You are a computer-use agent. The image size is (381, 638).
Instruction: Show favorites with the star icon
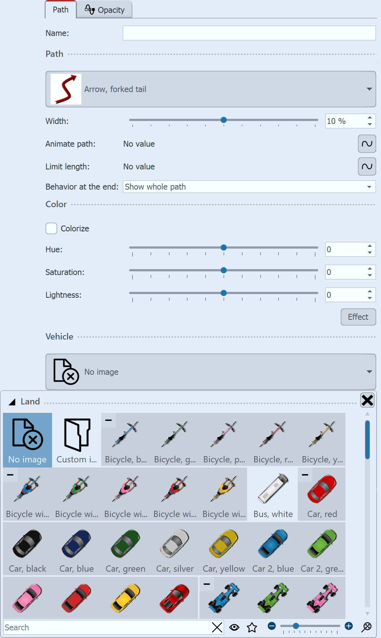click(x=252, y=627)
